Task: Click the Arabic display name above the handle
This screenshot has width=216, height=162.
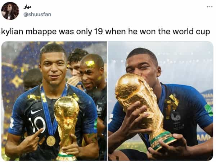Action: (x=27, y=7)
